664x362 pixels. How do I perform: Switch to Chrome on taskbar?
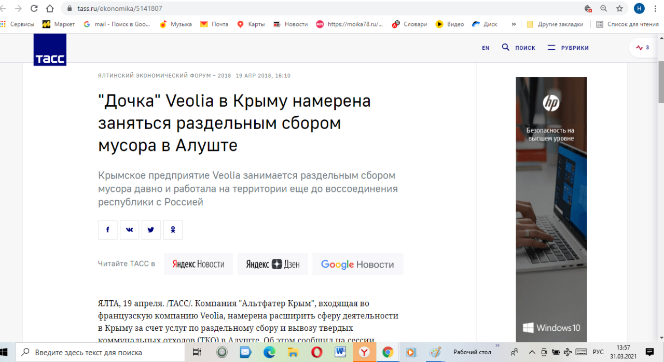tap(388, 352)
